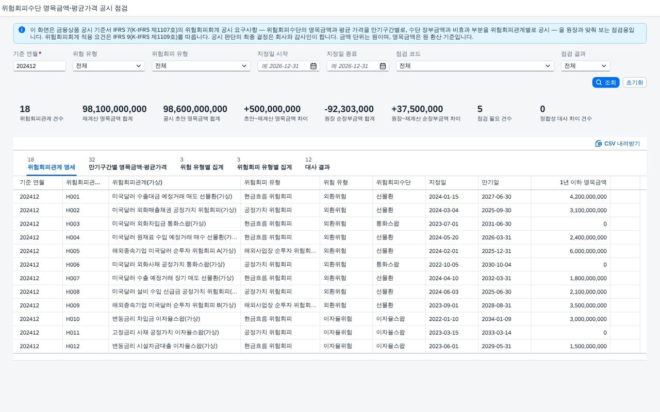Click the CSV 내려받기 button label

click(622, 144)
